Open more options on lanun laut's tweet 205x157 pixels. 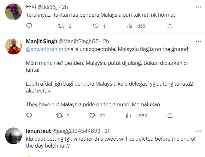pyautogui.click(x=198, y=131)
